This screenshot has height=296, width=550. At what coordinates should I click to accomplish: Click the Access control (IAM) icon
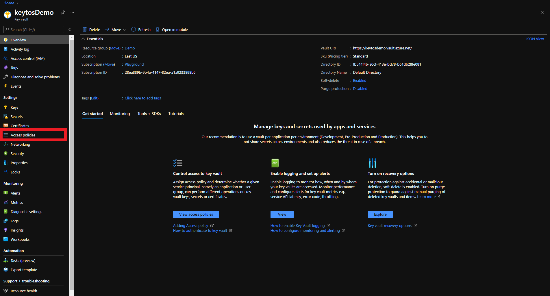(5, 58)
